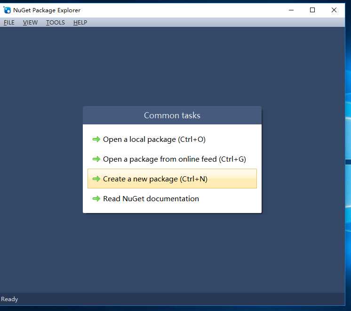Minimize the NuGet Package Explorer window

(x=291, y=10)
